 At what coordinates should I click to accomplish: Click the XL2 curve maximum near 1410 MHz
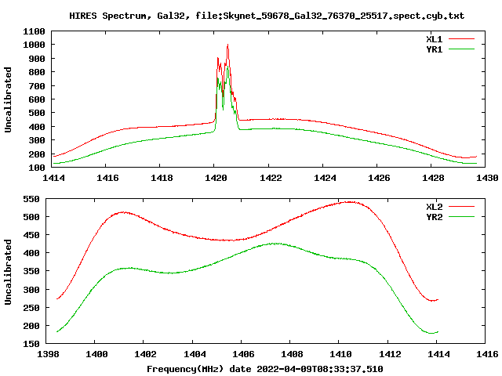[x=351, y=202]
